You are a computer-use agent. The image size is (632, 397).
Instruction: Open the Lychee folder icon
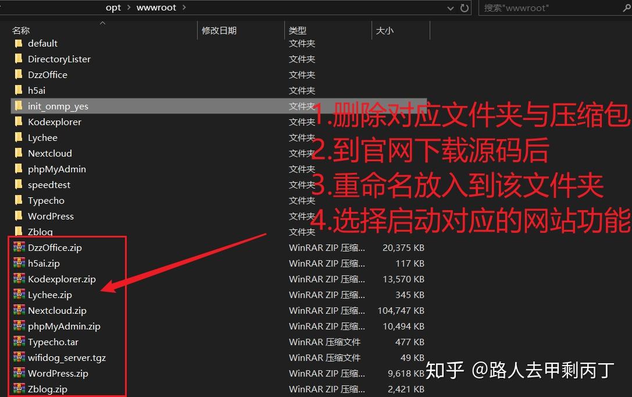(x=18, y=137)
